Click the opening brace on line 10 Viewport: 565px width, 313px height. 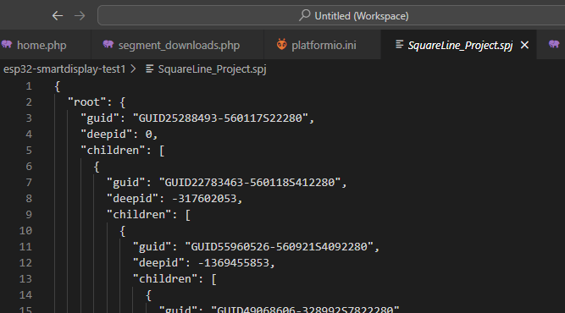click(123, 231)
